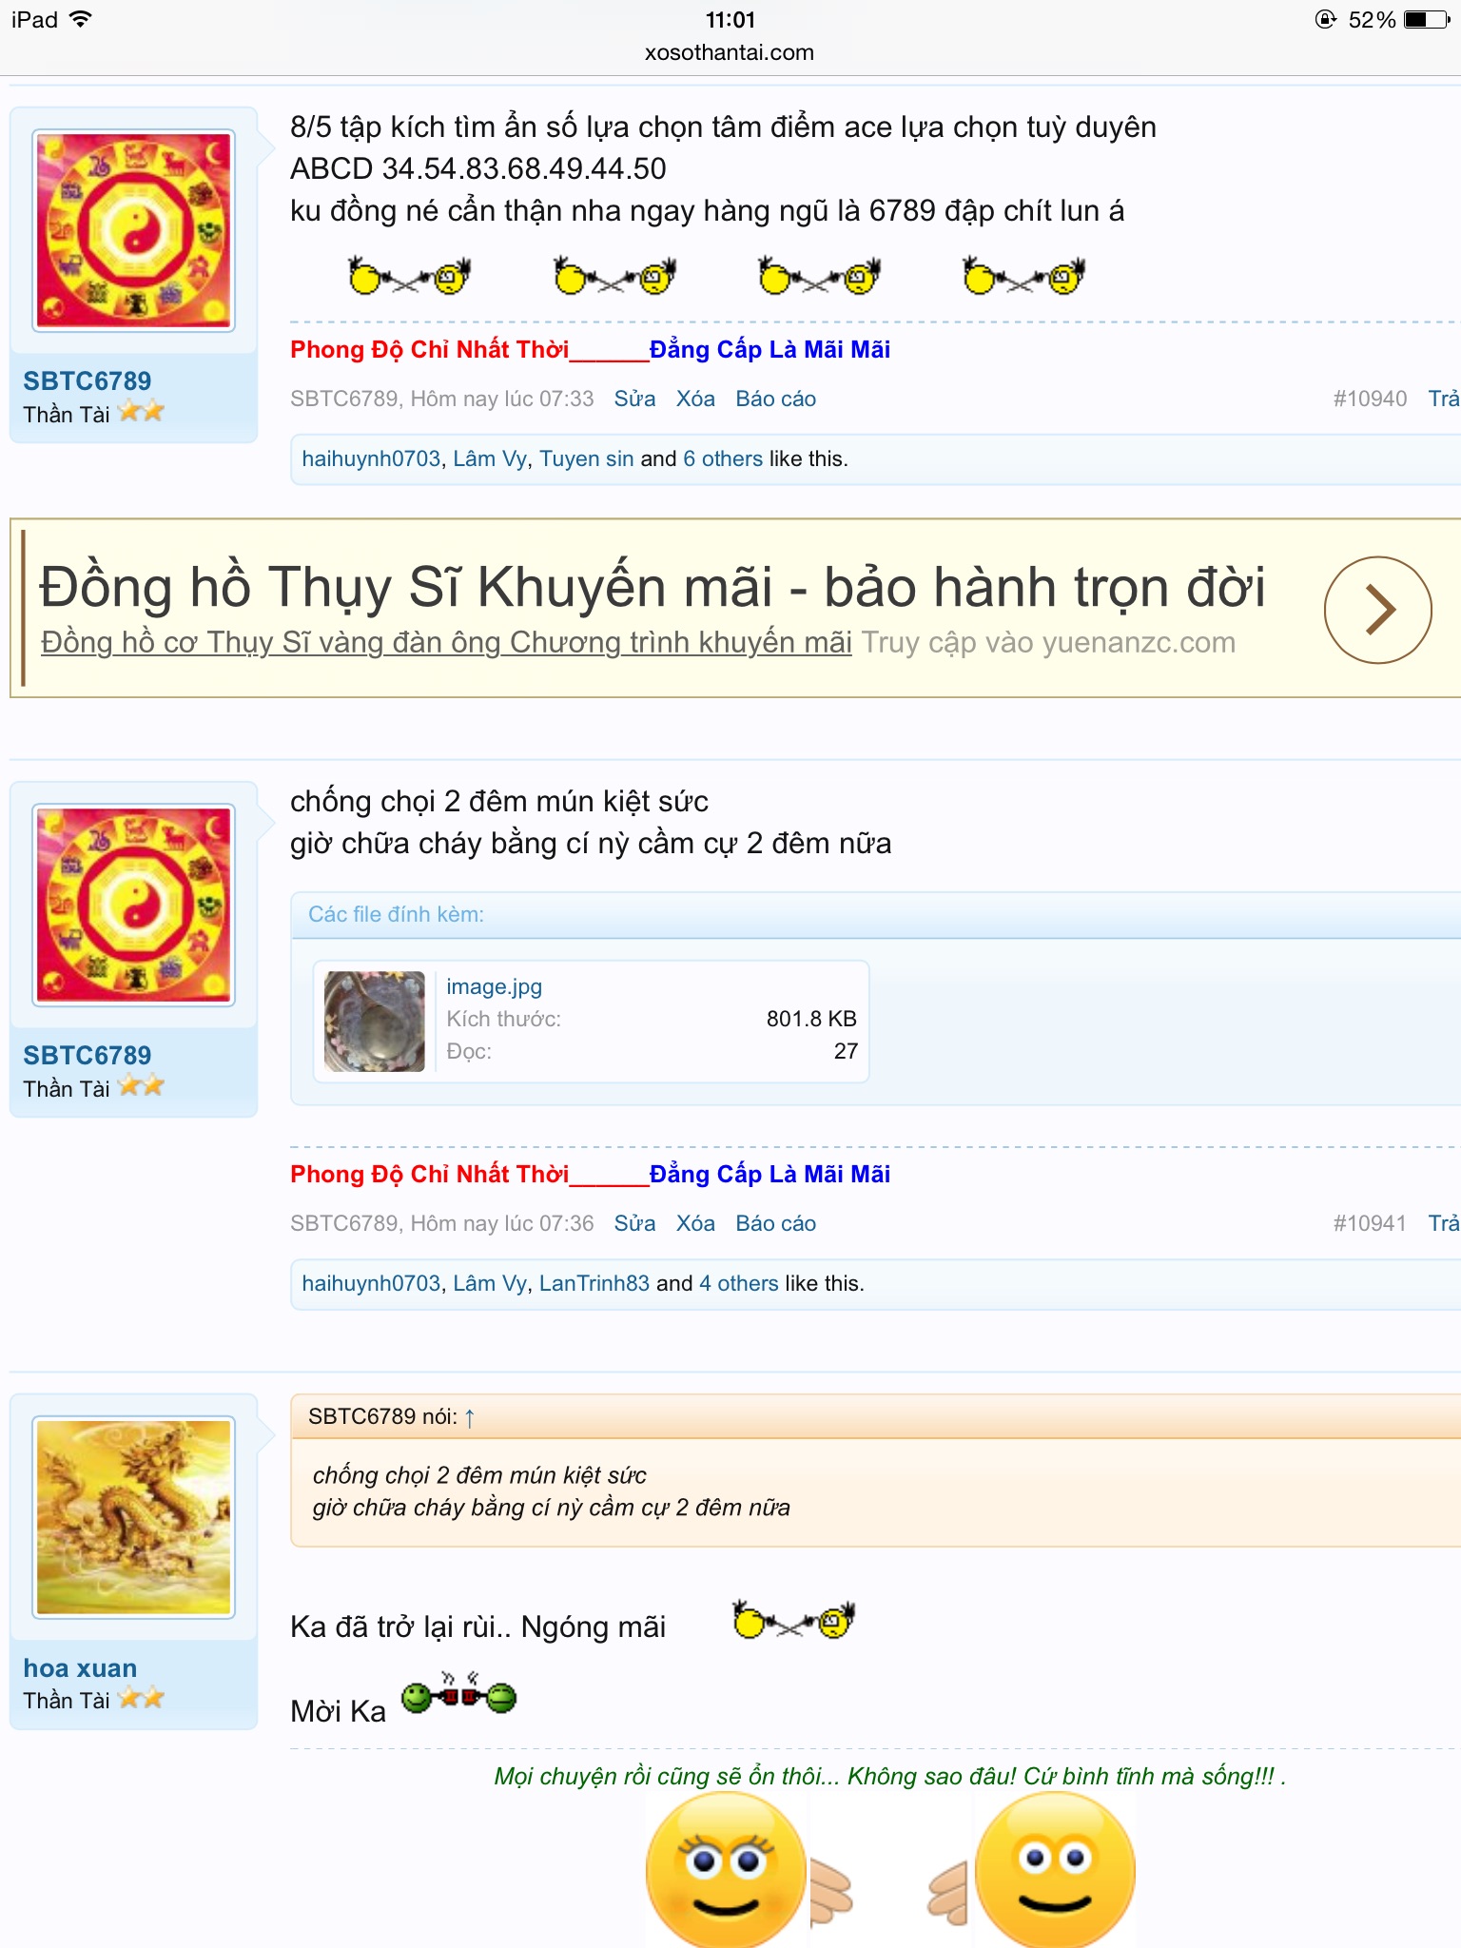Click Sửa on post #10940
The width and height of the screenshot is (1461, 1948).
(x=634, y=399)
